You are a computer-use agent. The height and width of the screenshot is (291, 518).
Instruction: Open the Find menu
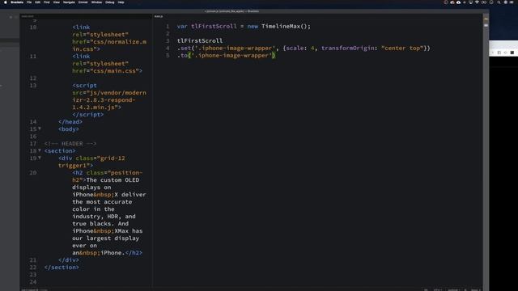click(x=47, y=2)
